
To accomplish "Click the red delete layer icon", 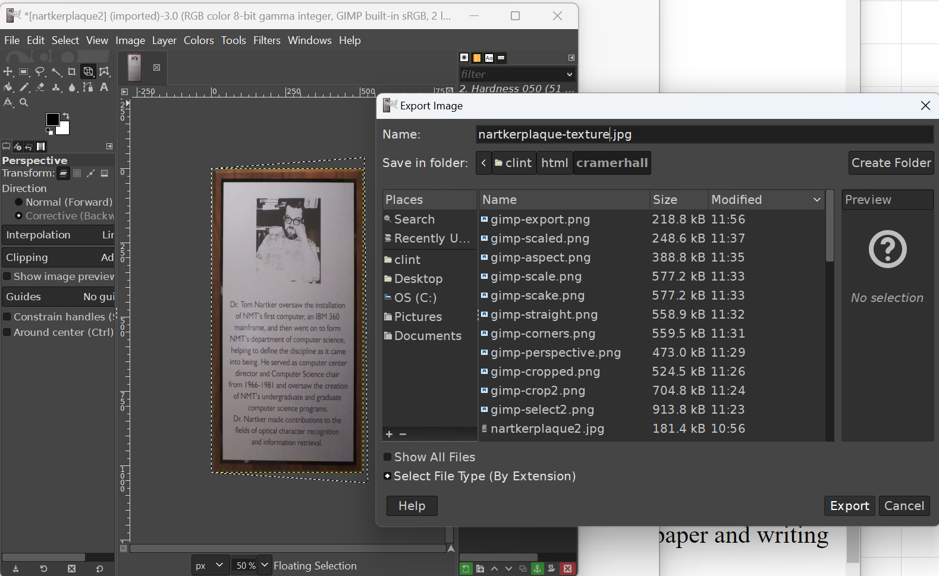I will click(x=568, y=569).
